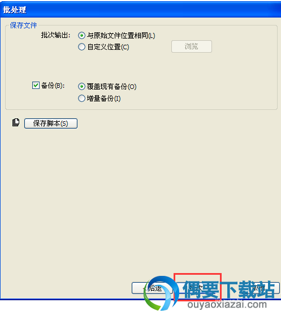The image size is (281, 311).
Task: Click the green checkmark in 备份 box
Action: click(36, 86)
